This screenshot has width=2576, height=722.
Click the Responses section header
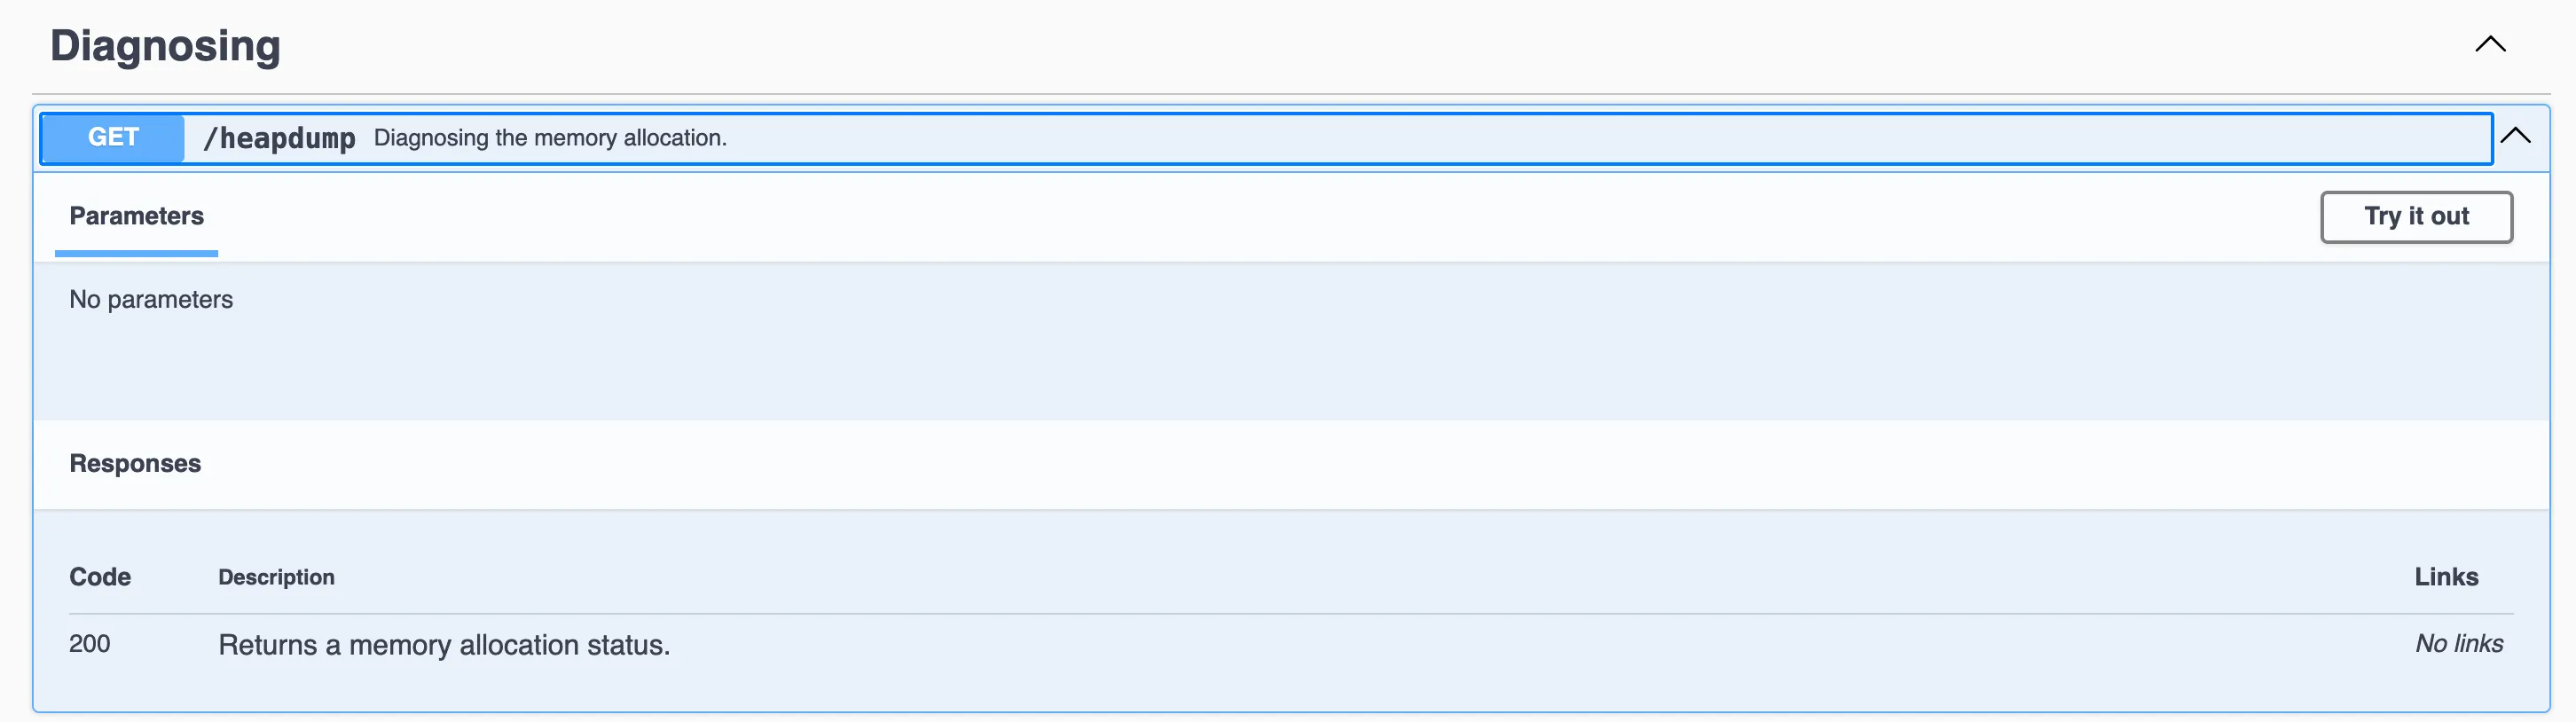(135, 463)
